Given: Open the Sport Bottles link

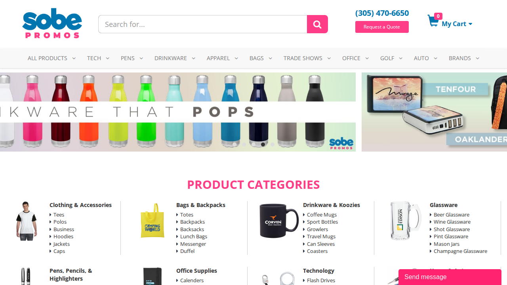Looking at the screenshot, I should [x=322, y=222].
